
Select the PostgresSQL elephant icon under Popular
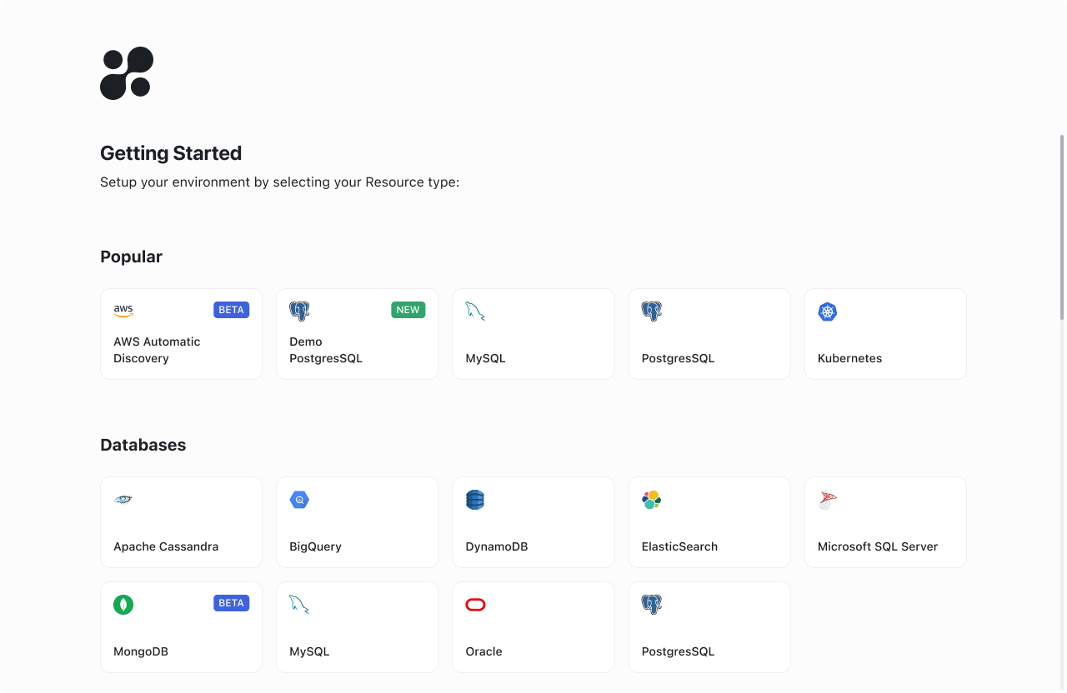click(x=651, y=311)
